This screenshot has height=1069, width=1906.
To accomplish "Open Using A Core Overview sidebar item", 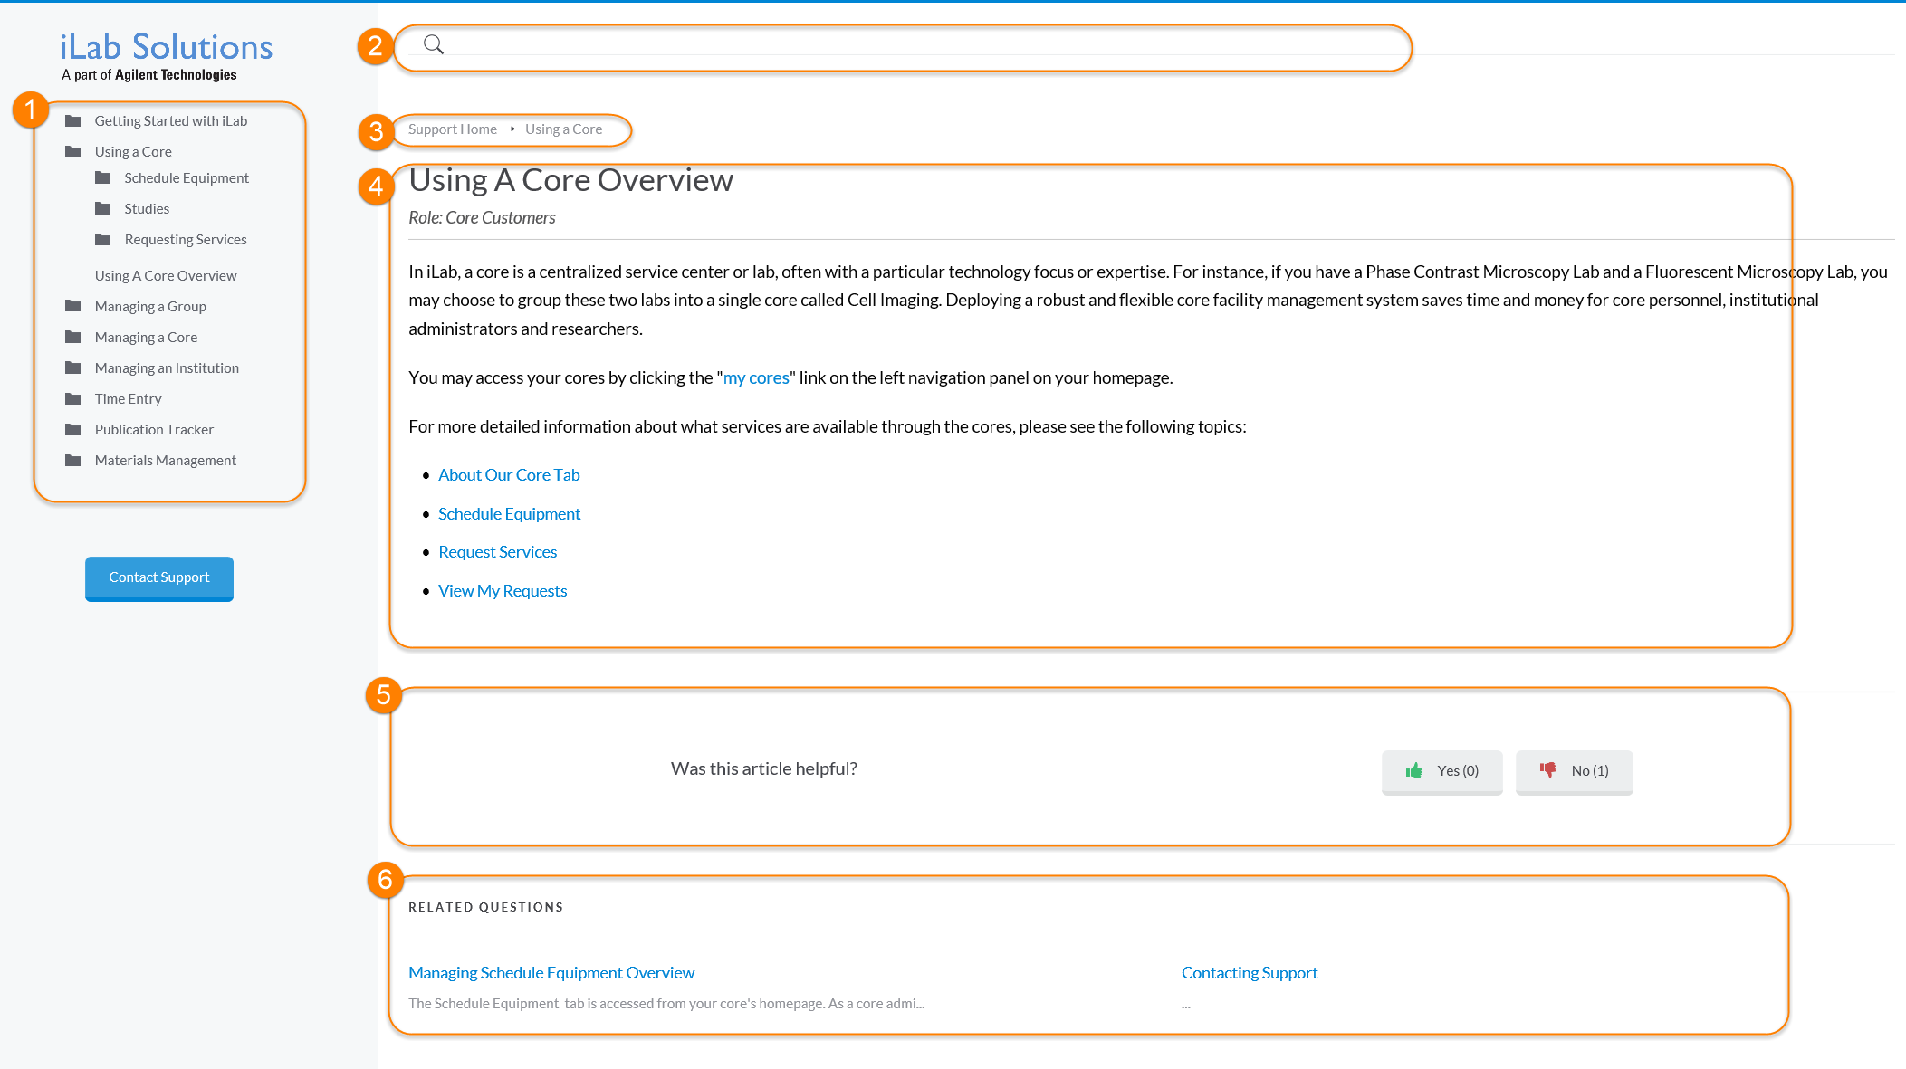I will 166,276.
